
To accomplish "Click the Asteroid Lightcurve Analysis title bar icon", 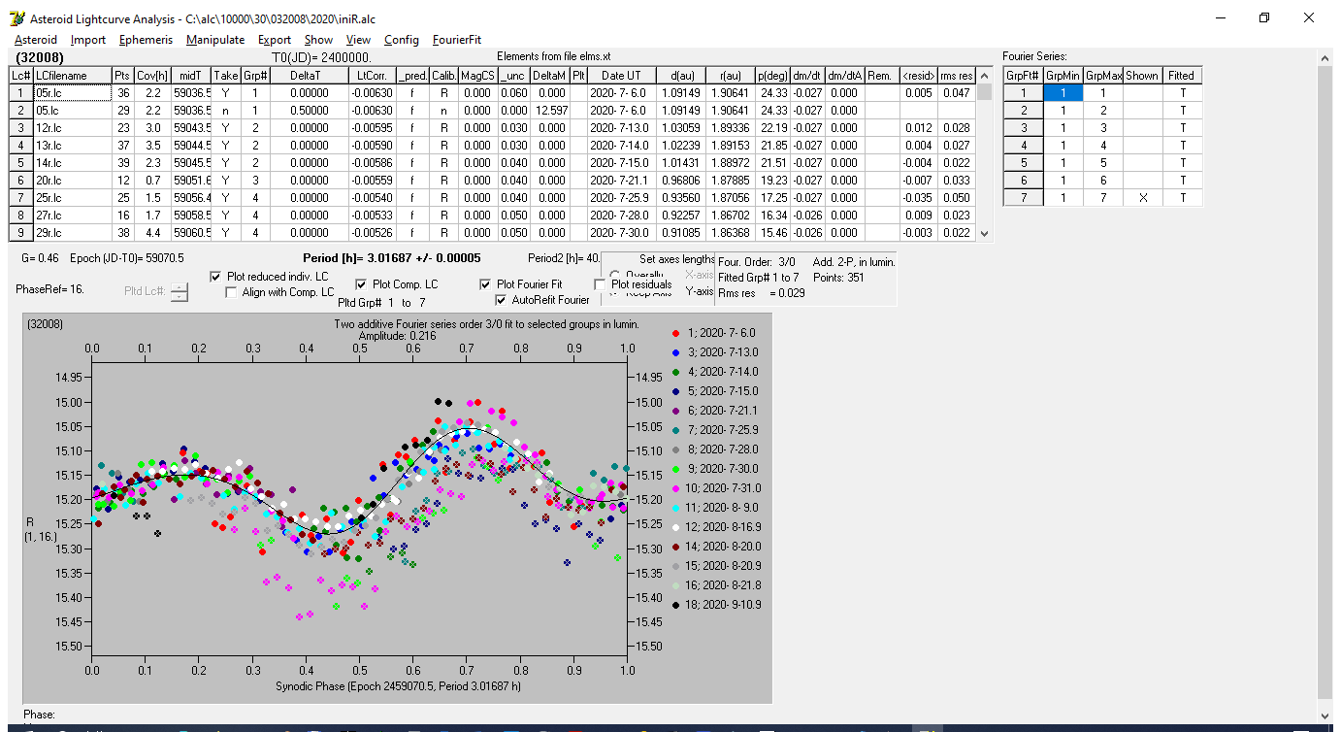I will 16,18.
